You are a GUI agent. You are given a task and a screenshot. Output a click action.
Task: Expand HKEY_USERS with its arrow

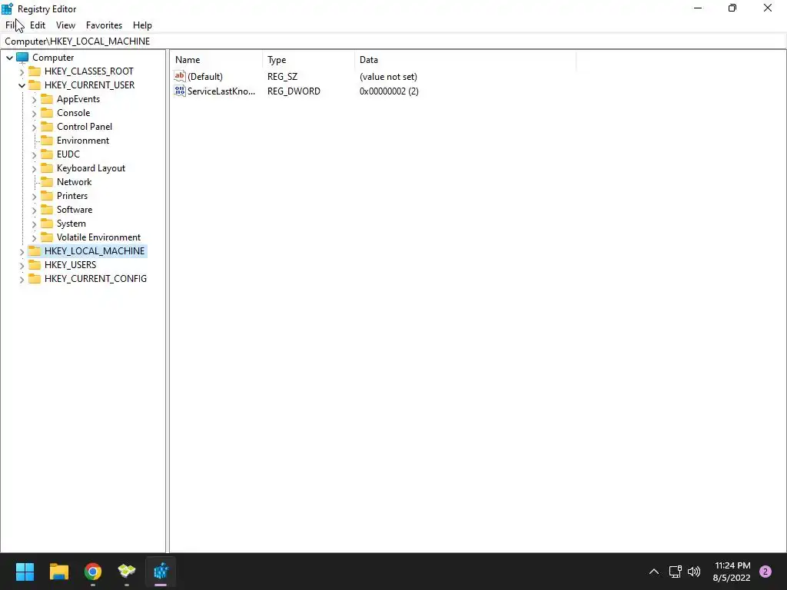22,265
